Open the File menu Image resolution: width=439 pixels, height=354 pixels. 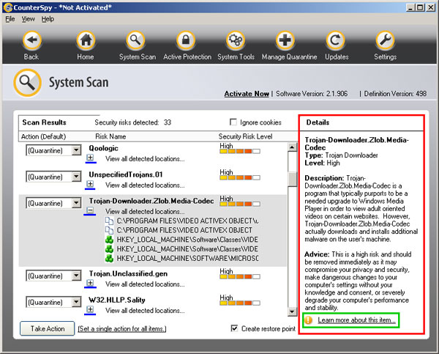10,19
